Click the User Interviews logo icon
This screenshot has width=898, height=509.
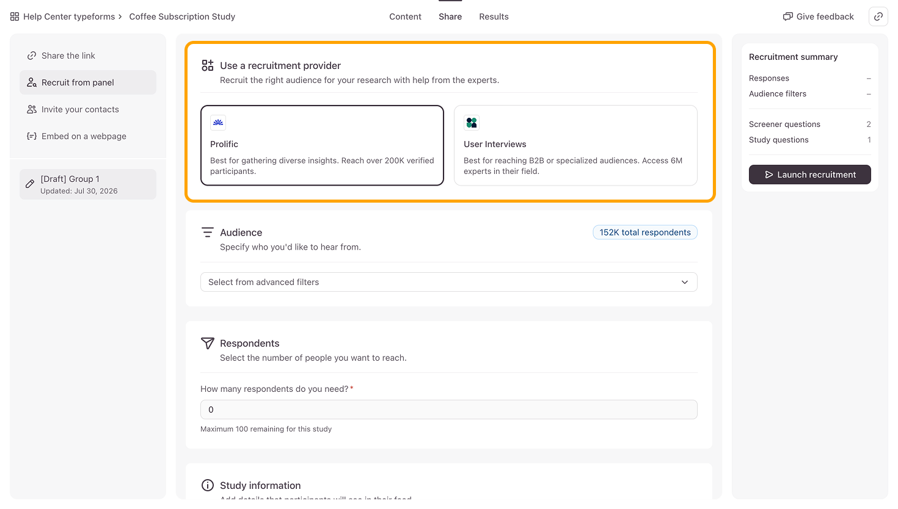pyautogui.click(x=472, y=123)
